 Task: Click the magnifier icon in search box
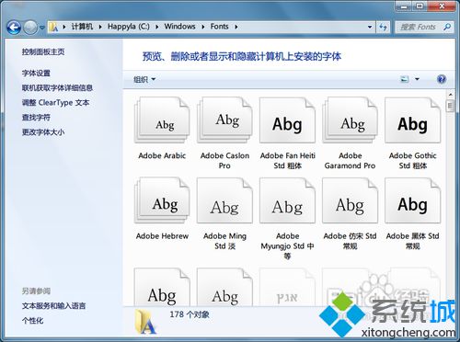(x=447, y=27)
